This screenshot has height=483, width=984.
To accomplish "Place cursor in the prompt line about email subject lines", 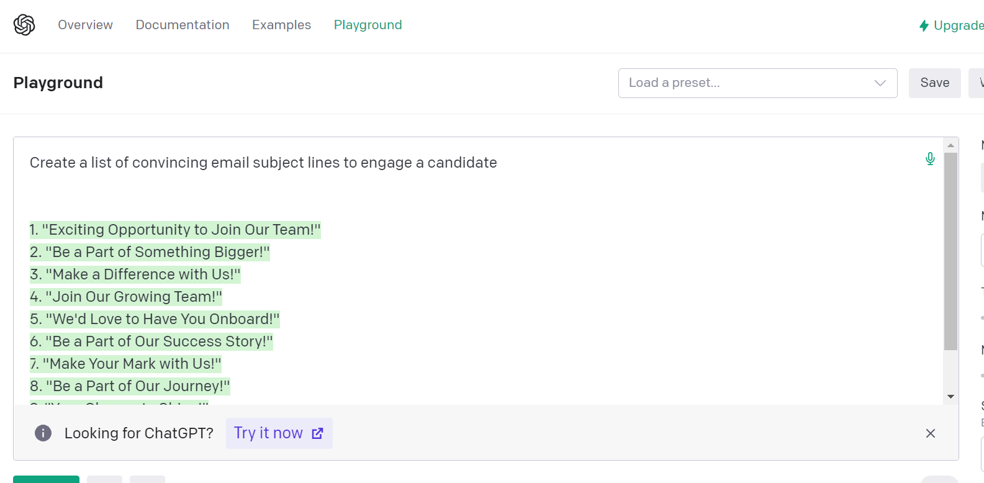I will (x=263, y=163).
